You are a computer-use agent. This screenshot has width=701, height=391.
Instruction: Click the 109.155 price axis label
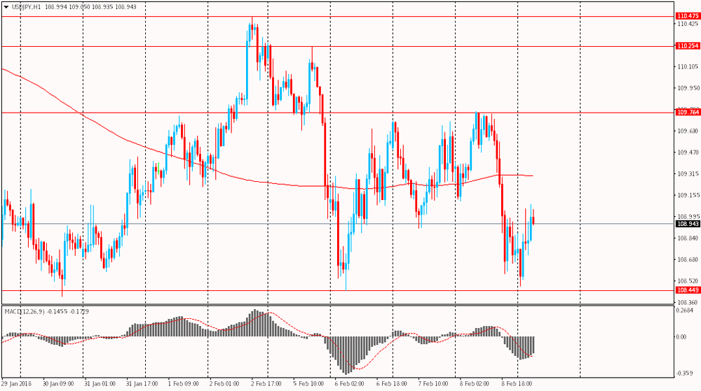(x=688, y=195)
